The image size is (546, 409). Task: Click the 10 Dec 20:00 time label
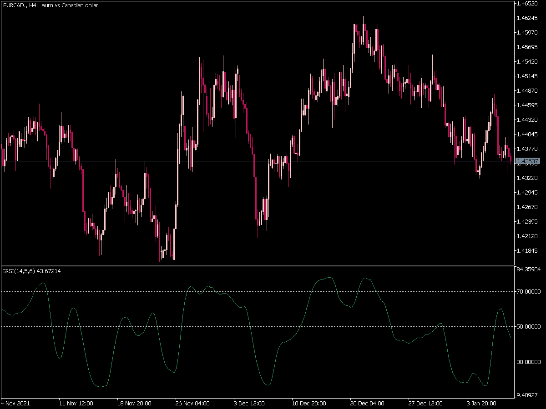[309, 404]
